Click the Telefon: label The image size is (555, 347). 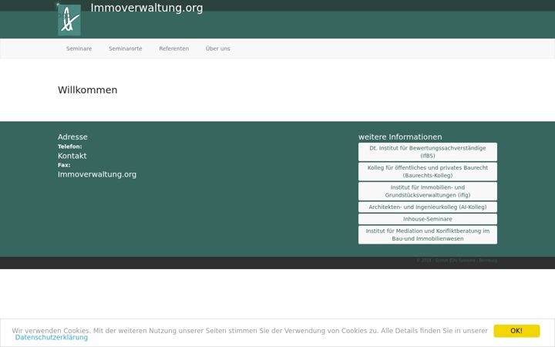click(69, 147)
